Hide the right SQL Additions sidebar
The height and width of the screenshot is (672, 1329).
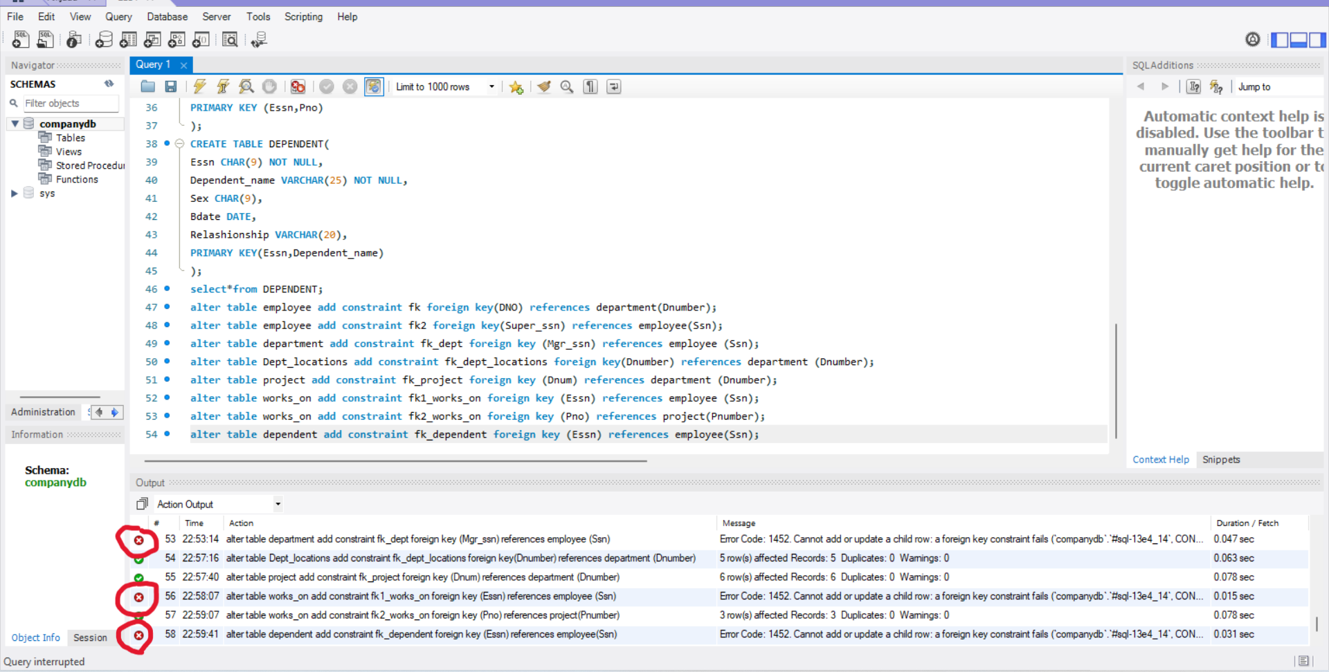tap(1317, 40)
